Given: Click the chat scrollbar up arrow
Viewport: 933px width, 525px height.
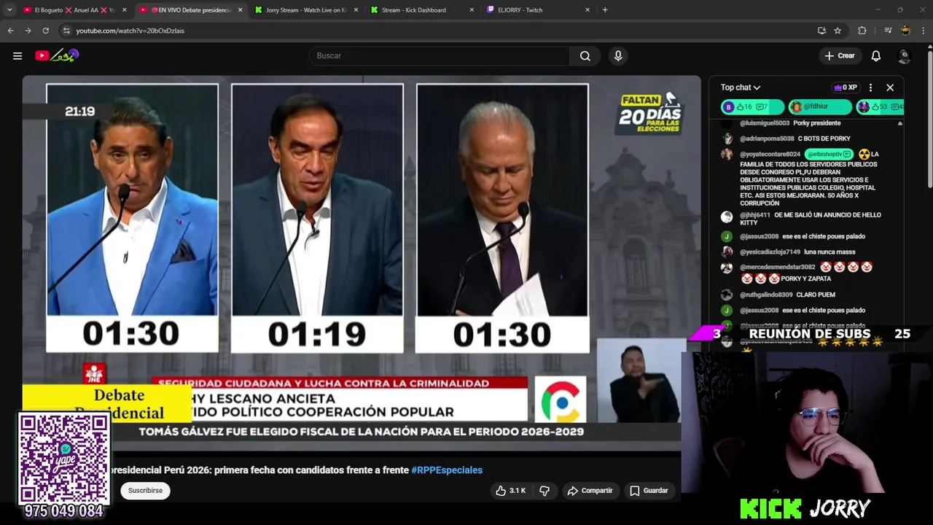Looking at the screenshot, I should point(899,124).
